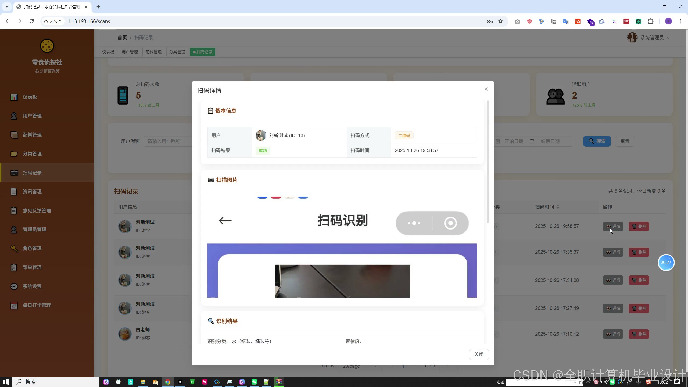Image resolution: width=688 pixels, height=387 pixels.
Task: Click the dialog's vertical scrollbar
Action: pos(488,161)
